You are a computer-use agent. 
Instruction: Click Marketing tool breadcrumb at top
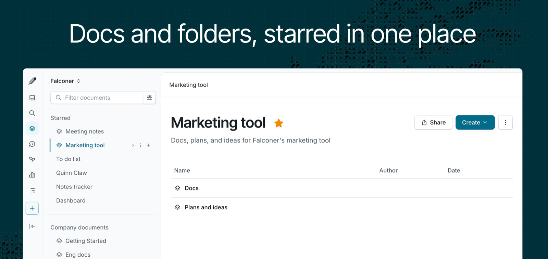[189, 85]
